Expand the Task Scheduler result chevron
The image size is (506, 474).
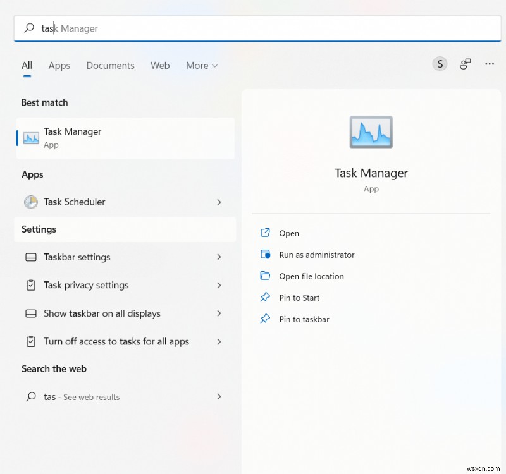219,202
